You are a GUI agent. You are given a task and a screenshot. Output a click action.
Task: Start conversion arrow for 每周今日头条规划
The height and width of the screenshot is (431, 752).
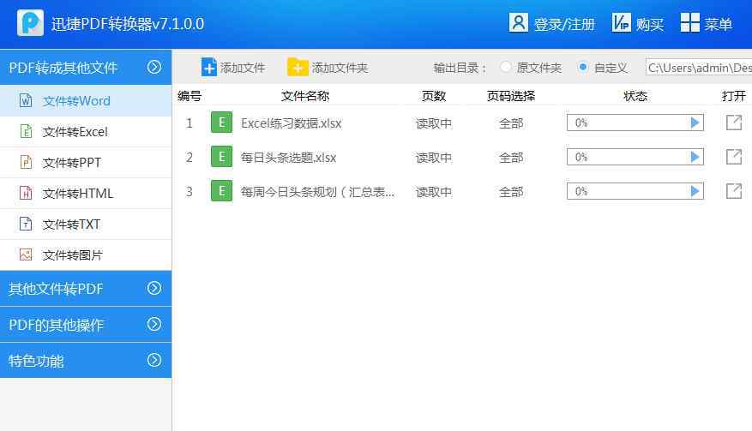pyautogui.click(x=695, y=191)
